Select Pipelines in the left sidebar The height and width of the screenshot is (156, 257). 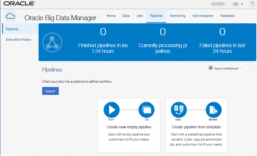pyautogui.click(x=21, y=29)
